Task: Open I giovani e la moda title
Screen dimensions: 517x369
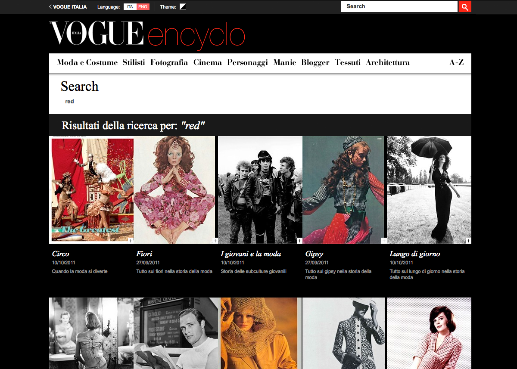Action: pyautogui.click(x=251, y=254)
